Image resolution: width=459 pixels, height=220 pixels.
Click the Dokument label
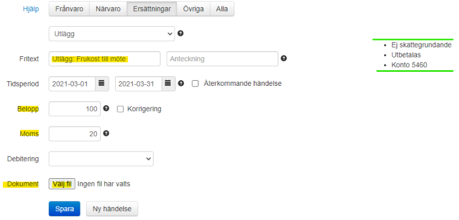(23, 184)
